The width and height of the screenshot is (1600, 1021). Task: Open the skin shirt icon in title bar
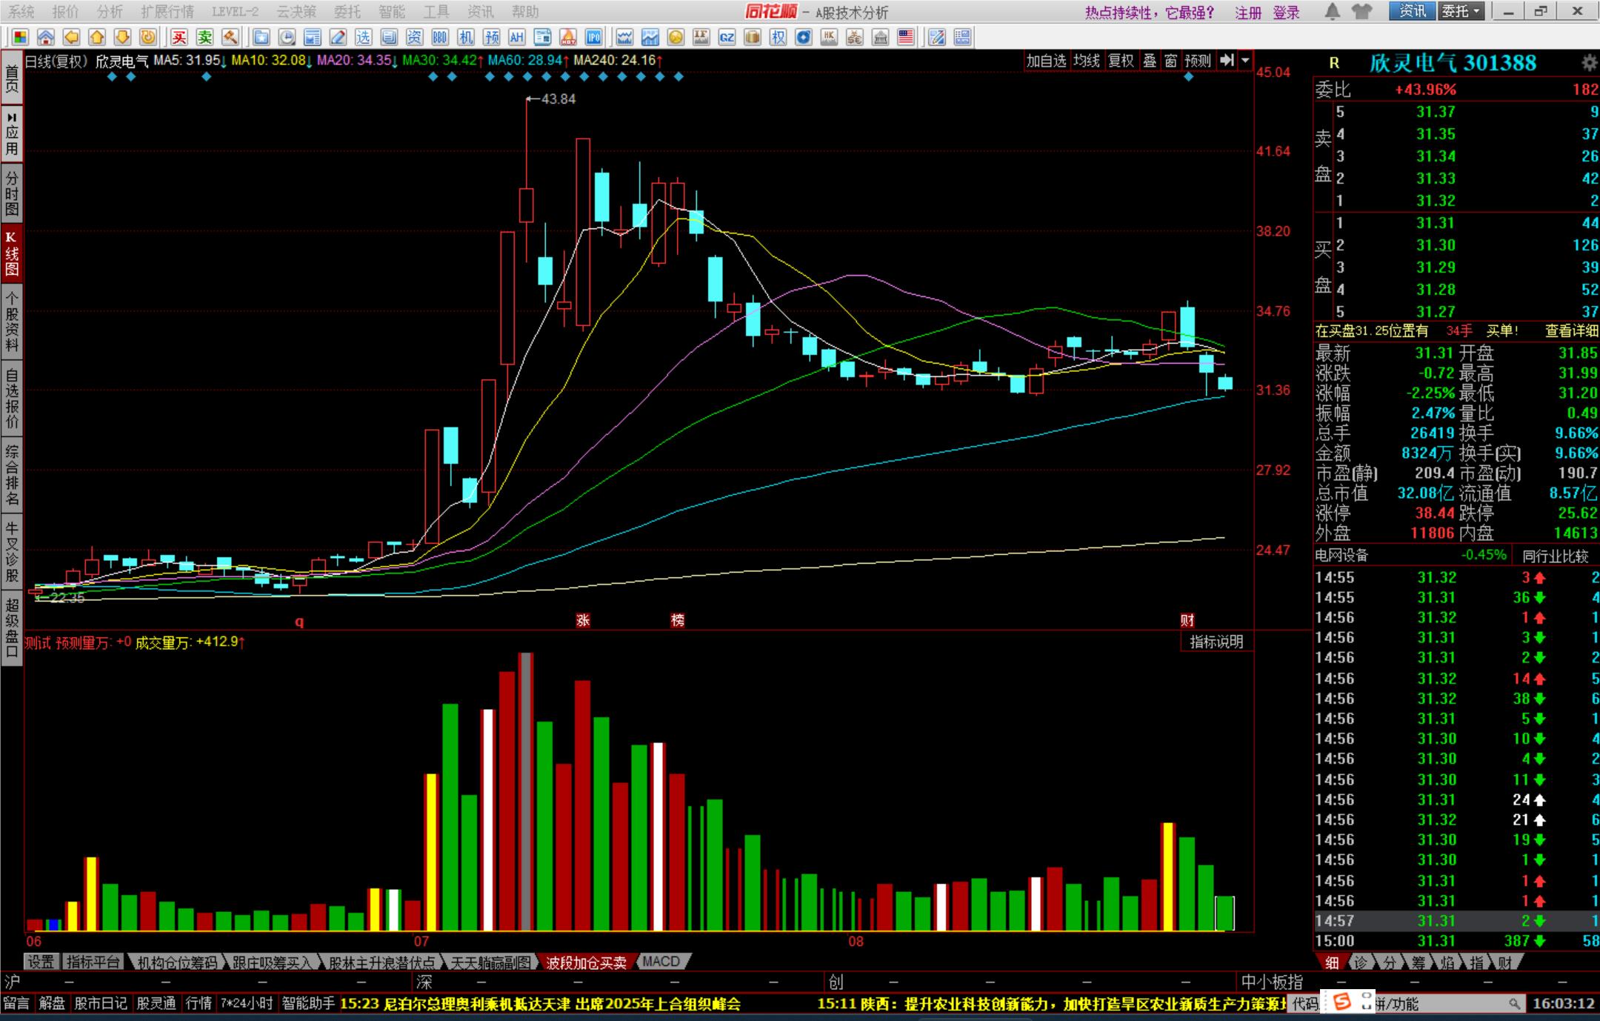pyautogui.click(x=1361, y=11)
